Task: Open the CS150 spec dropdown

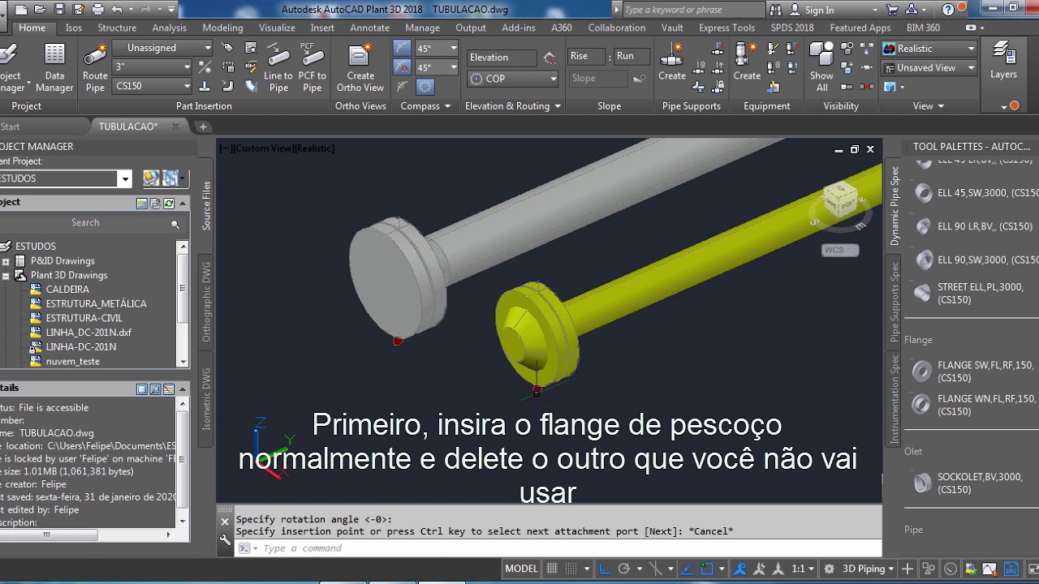Action: point(153,86)
